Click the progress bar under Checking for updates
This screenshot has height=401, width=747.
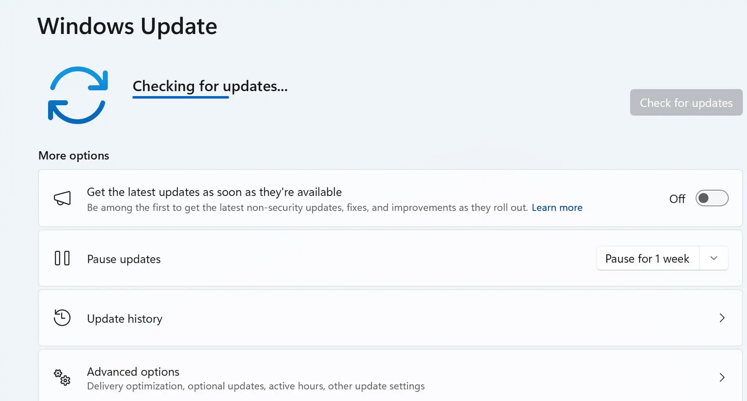coord(181,97)
